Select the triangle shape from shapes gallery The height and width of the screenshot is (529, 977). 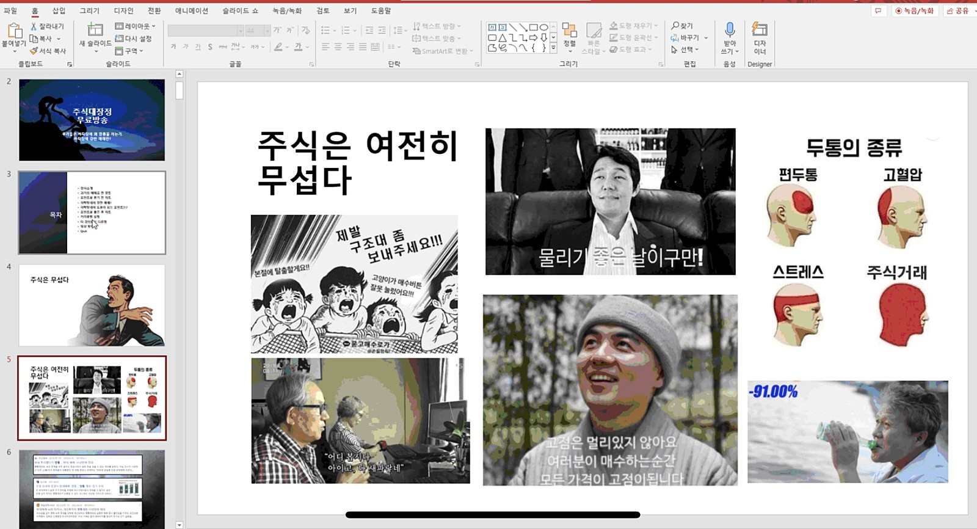pos(502,38)
